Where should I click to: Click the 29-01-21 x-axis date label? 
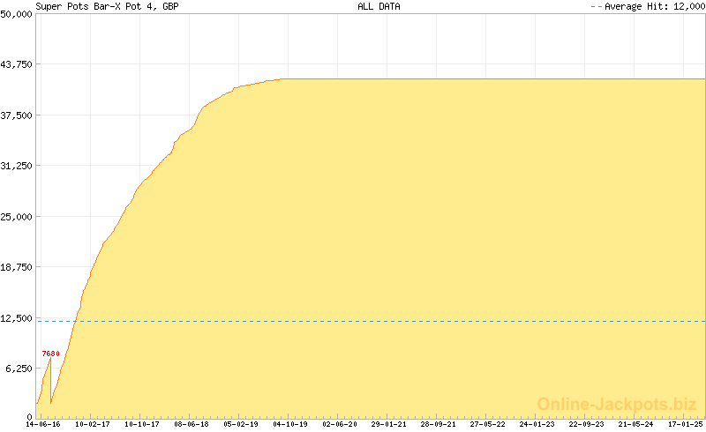388,424
